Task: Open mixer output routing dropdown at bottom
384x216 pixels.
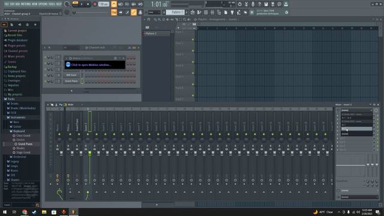Action: (x=359, y=197)
